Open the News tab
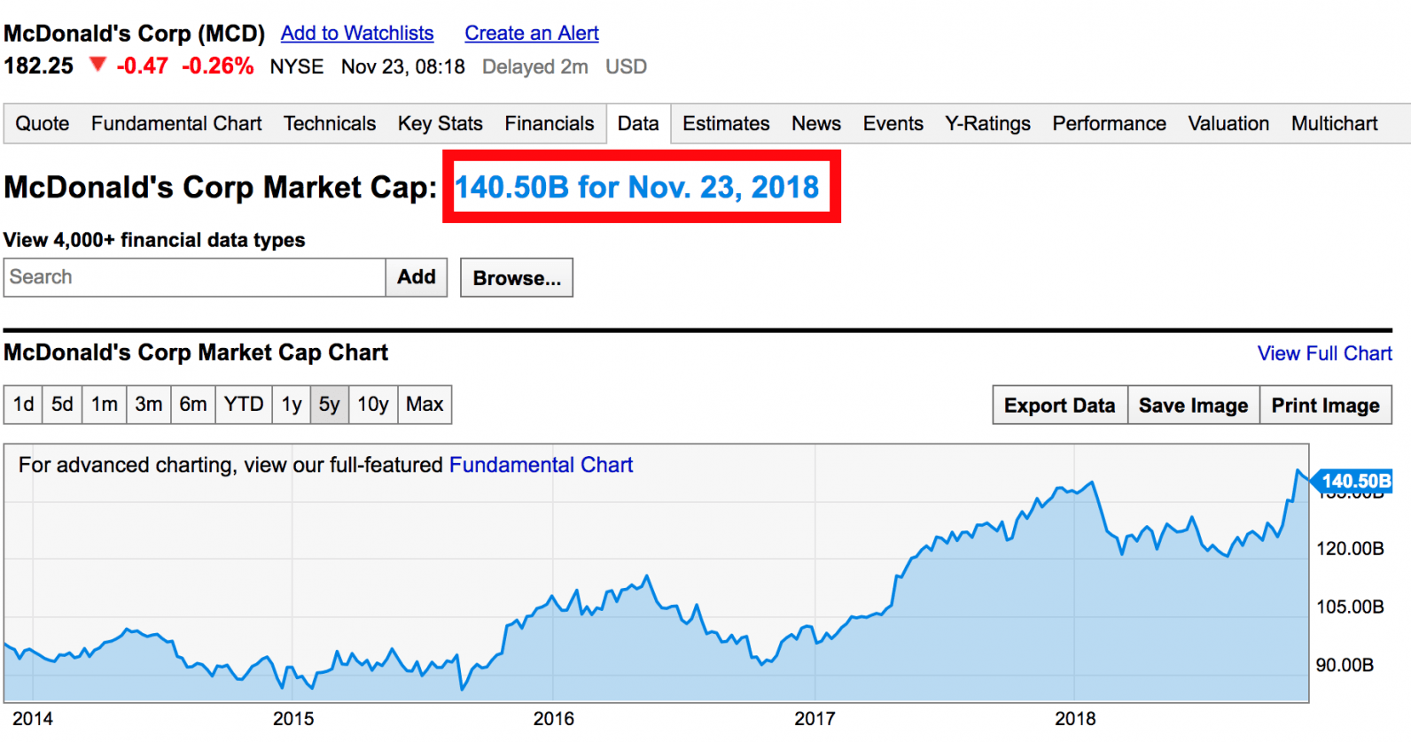Image resolution: width=1411 pixels, height=742 pixels. [816, 123]
